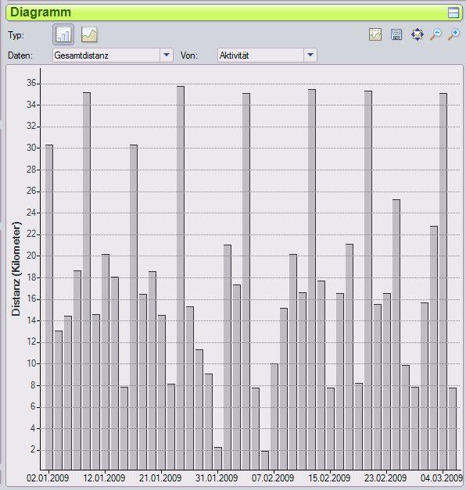Open the Daten dropdown arrow
This screenshot has width=466, height=490.
tap(167, 55)
